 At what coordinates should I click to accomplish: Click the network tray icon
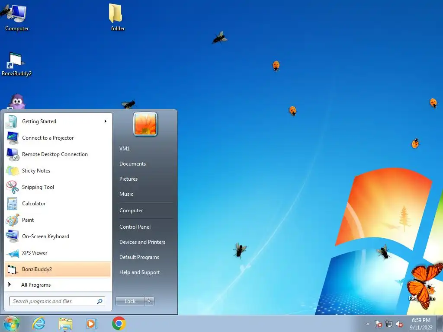click(x=389, y=324)
